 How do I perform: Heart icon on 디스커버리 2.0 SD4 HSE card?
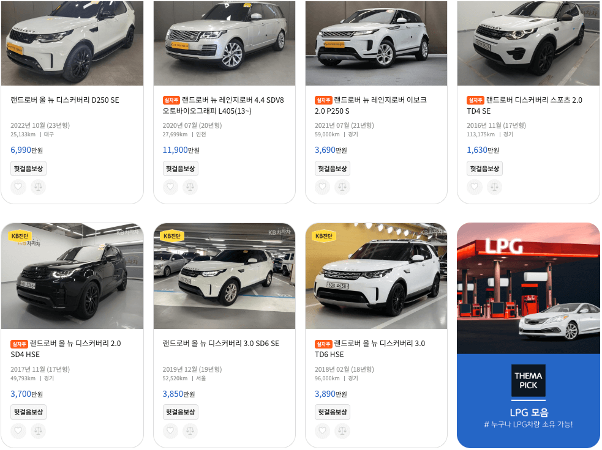click(18, 431)
